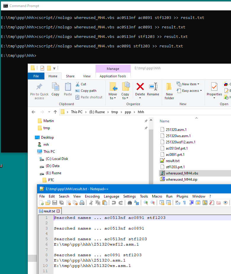Open the Encoding menu in Notepad++

[92, 196]
